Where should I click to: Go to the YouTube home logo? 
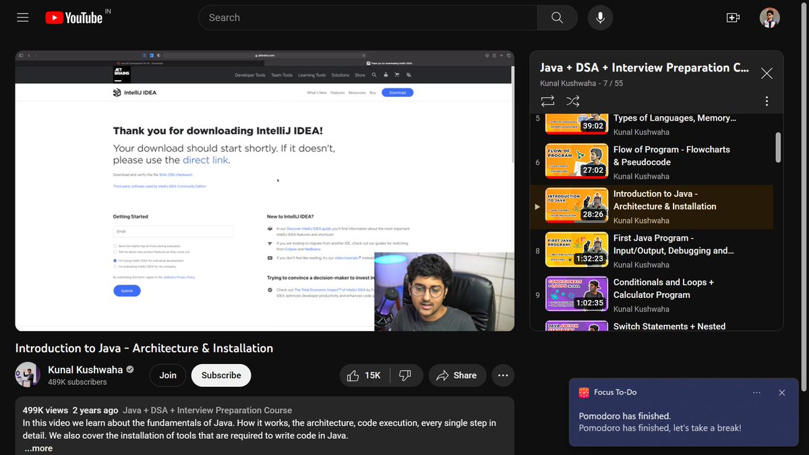73,18
